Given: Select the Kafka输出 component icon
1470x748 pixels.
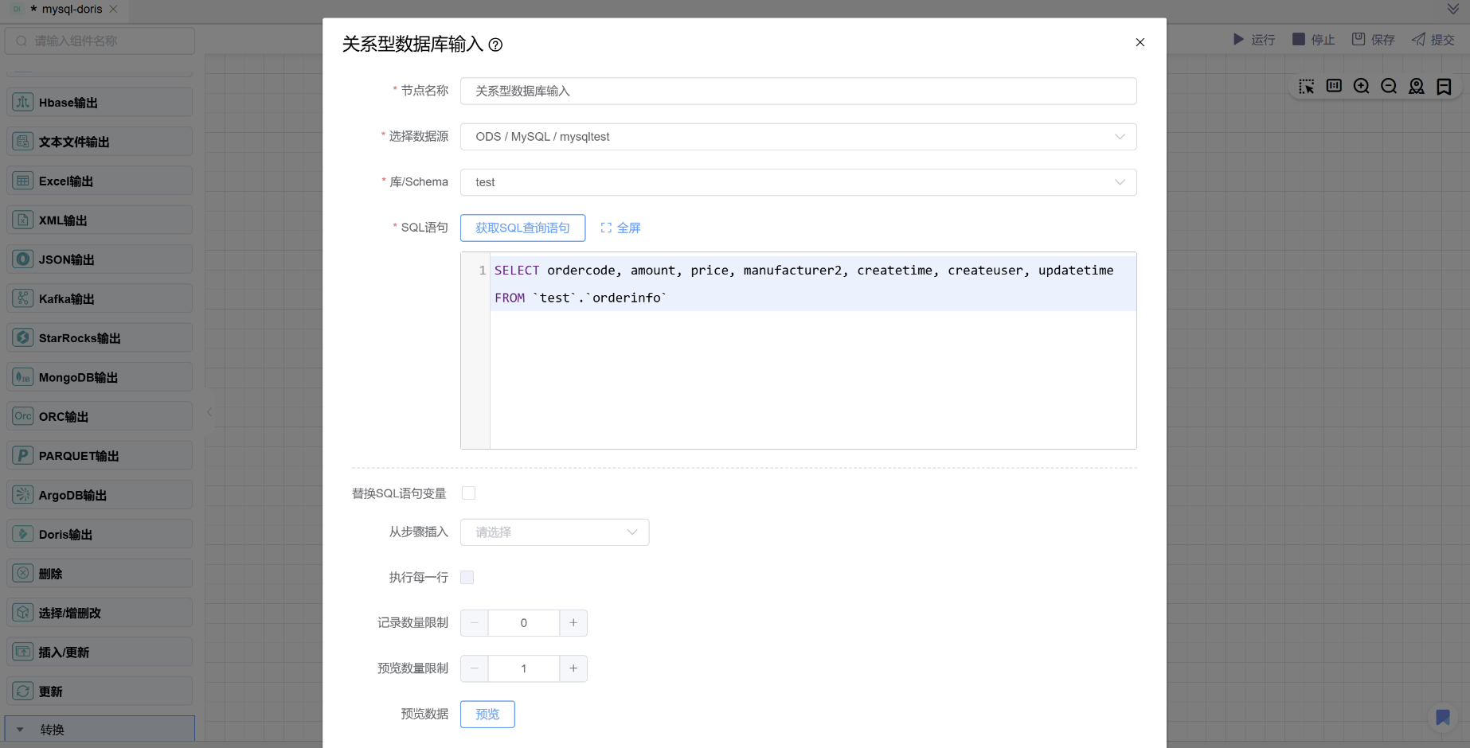Looking at the screenshot, I should 23,298.
